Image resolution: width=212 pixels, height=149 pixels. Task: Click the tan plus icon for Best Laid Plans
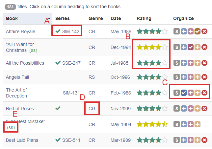tap(198, 140)
